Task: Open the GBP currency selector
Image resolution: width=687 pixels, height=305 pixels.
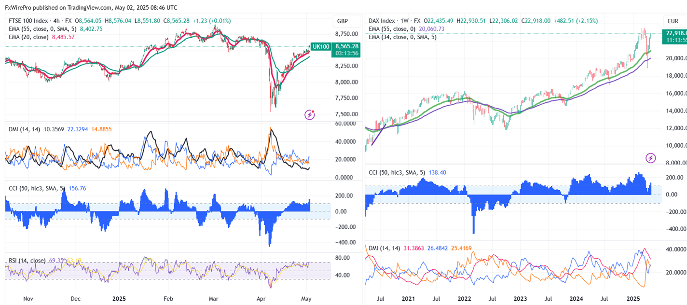Action: [343, 21]
